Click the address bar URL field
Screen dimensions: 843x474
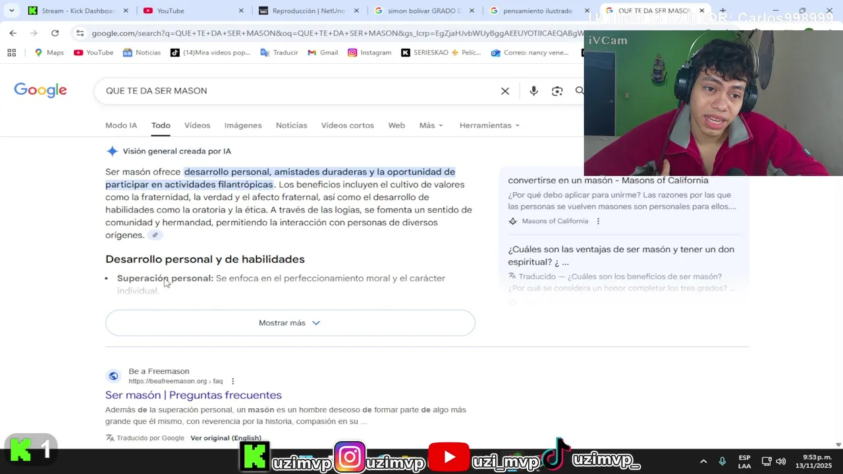pyautogui.click(x=336, y=33)
